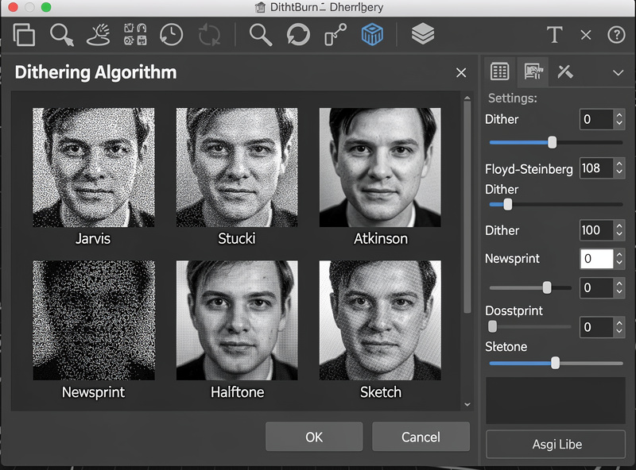
Task: Click the overlapping squares copy icon
Action: tap(24, 34)
